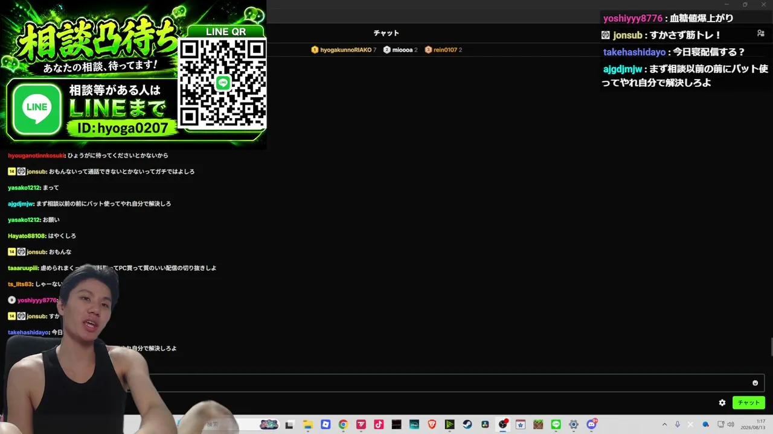Open Minecraft from the taskbar
Image resolution: width=773 pixels, height=434 pixels.
click(538, 424)
